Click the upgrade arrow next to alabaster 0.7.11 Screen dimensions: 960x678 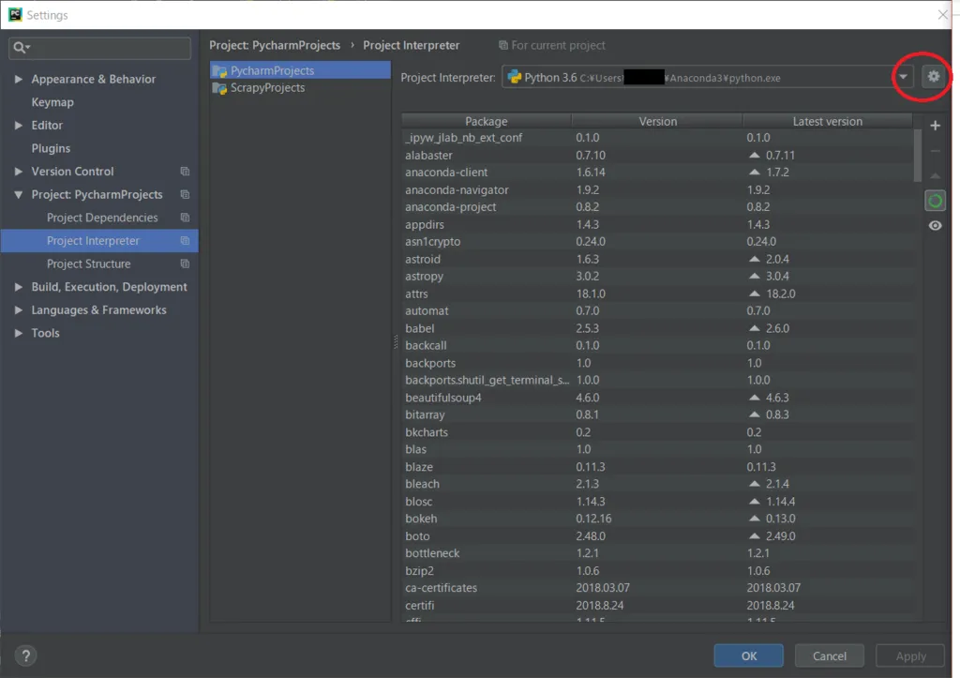pos(755,155)
